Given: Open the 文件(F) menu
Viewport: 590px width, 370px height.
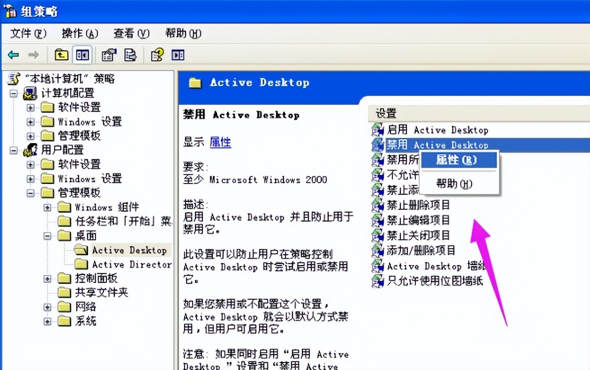Looking at the screenshot, I should click(x=28, y=34).
